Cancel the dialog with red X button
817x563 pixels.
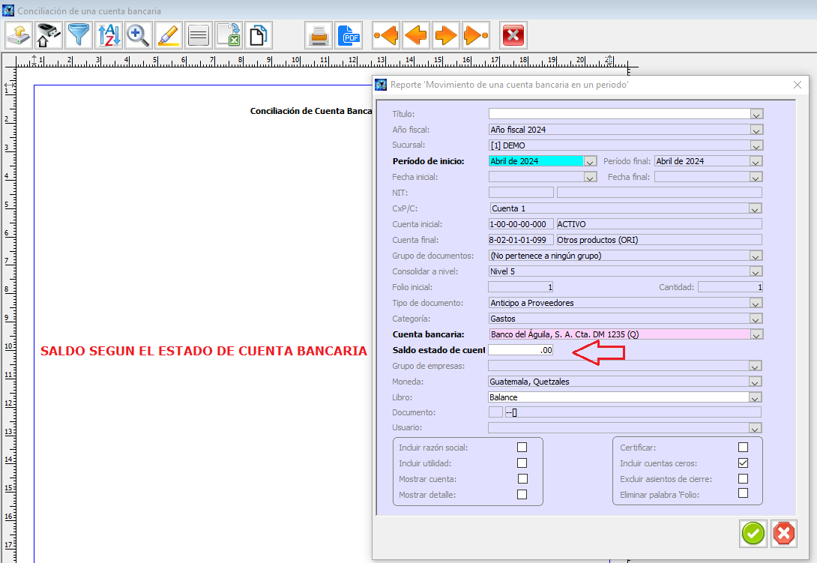pos(783,533)
